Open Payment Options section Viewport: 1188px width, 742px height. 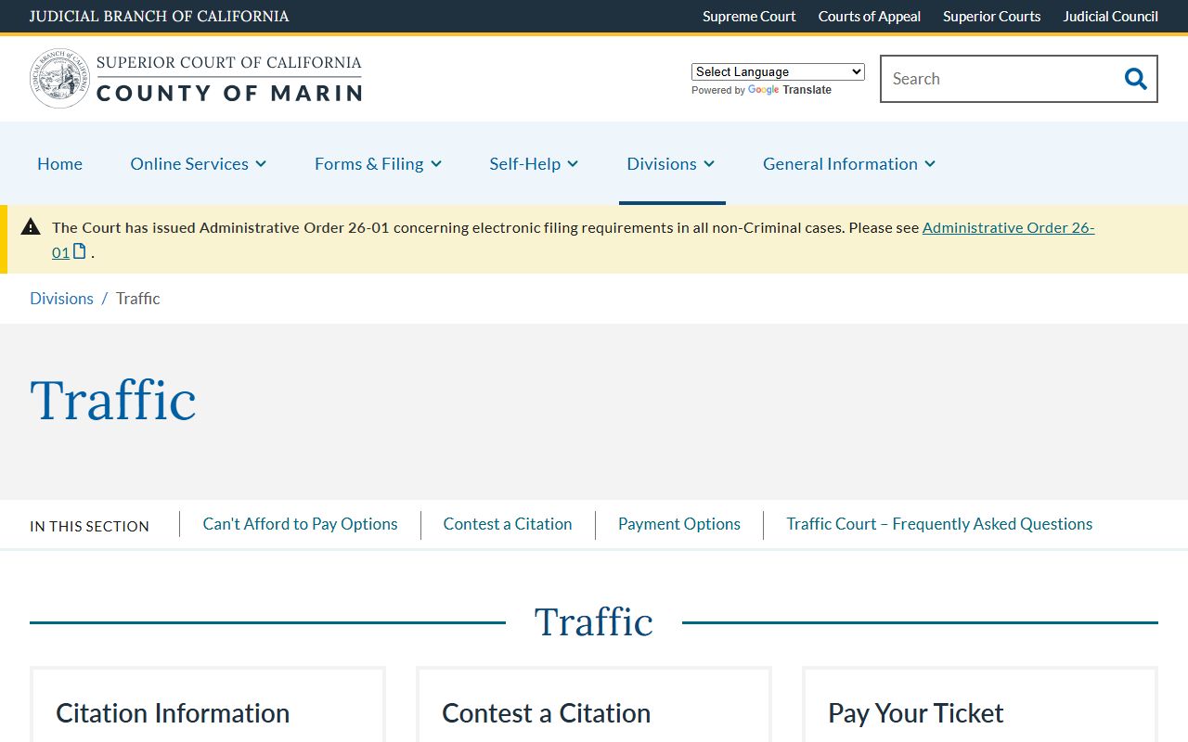(679, 524)
